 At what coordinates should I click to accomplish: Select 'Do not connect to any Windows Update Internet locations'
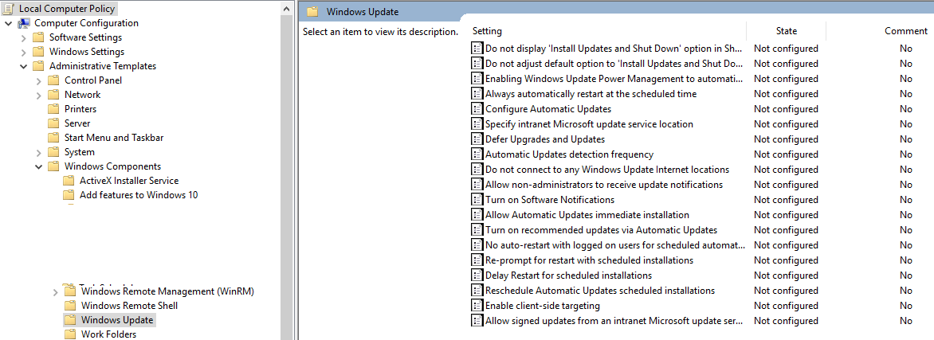click(x=607, y=169)
